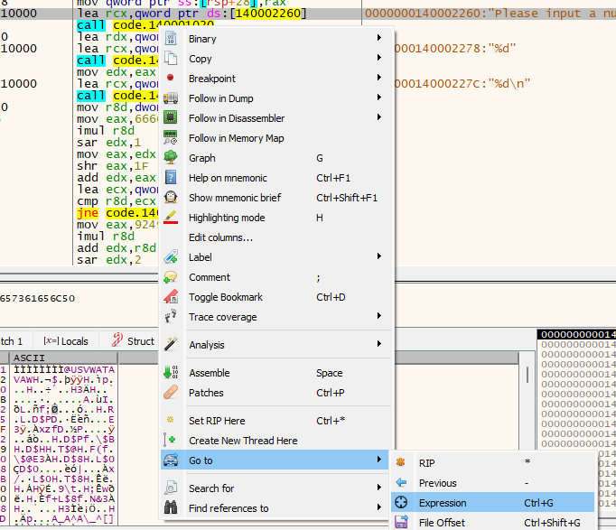Choose Assemble from the context menu

(x=275, y=373)
